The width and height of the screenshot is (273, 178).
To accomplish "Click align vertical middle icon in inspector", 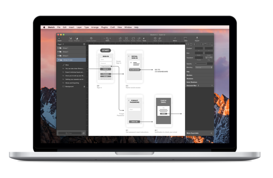I will click(208, 44).
